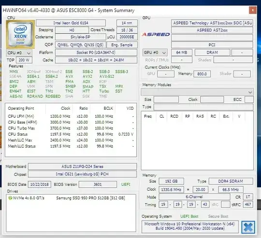Click the Mesh/LLC Max row
261x238 pixels.
(x=71, y=140)
